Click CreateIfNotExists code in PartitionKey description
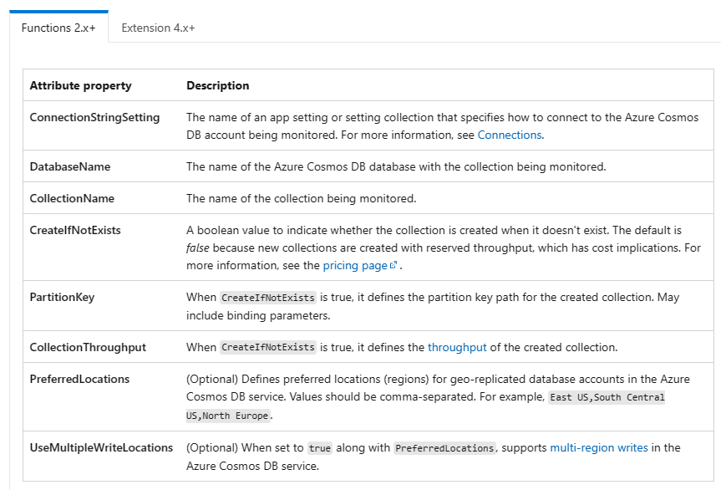This screenshot has width=721, height=490. click(x=267, y=298)
